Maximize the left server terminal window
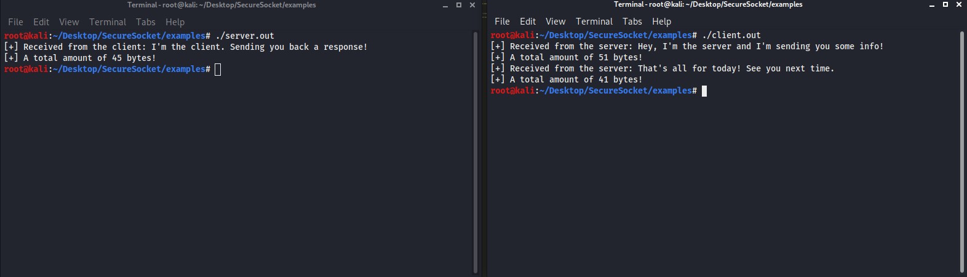Image resolution: width=967 pixels, height=277 pixels. pyautogui.click(x=459, y=5)
